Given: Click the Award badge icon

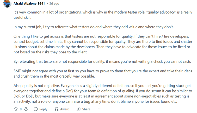Looking at the screenshot, I should click(x=57, y=109).
